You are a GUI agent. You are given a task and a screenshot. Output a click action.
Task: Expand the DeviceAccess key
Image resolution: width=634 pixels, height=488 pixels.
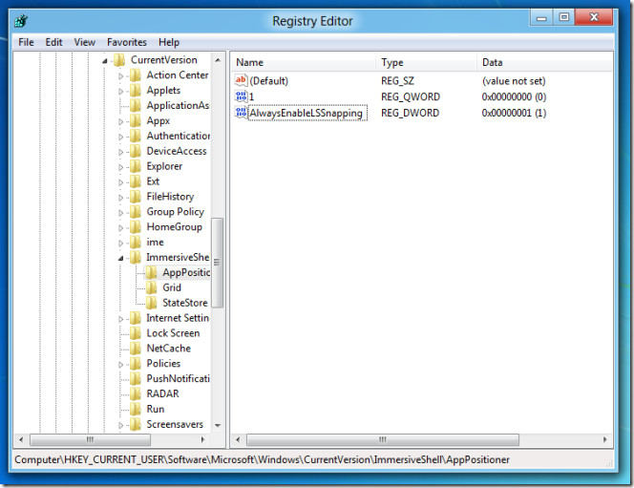click(x=120, y=152)
